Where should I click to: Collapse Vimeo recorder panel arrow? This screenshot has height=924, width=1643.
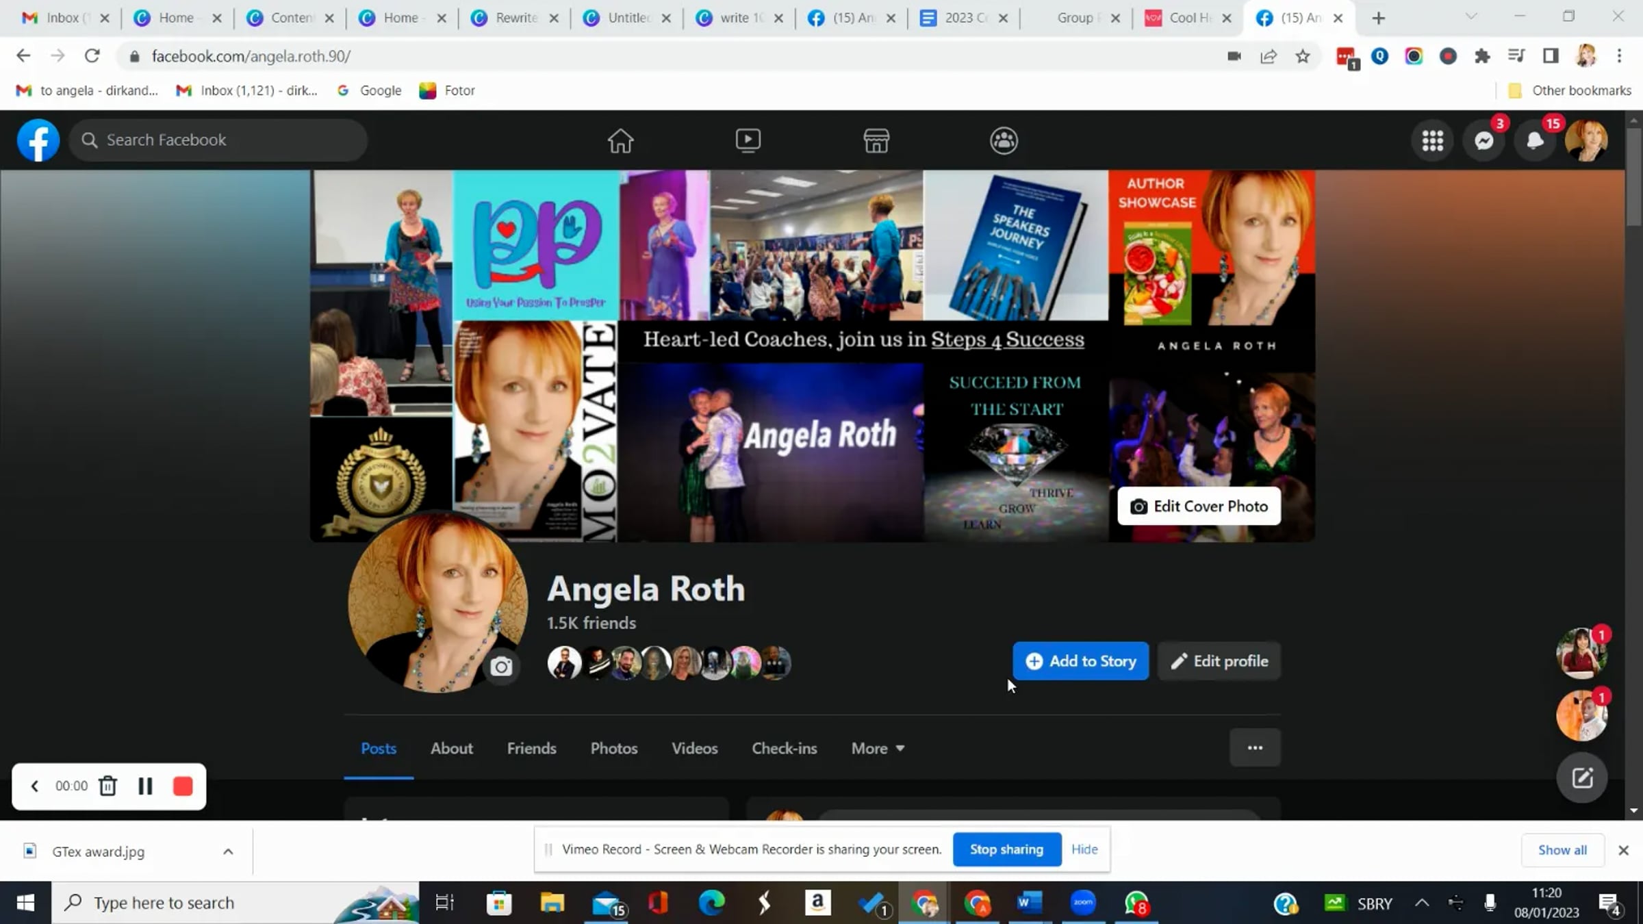(x=34, y=786)
